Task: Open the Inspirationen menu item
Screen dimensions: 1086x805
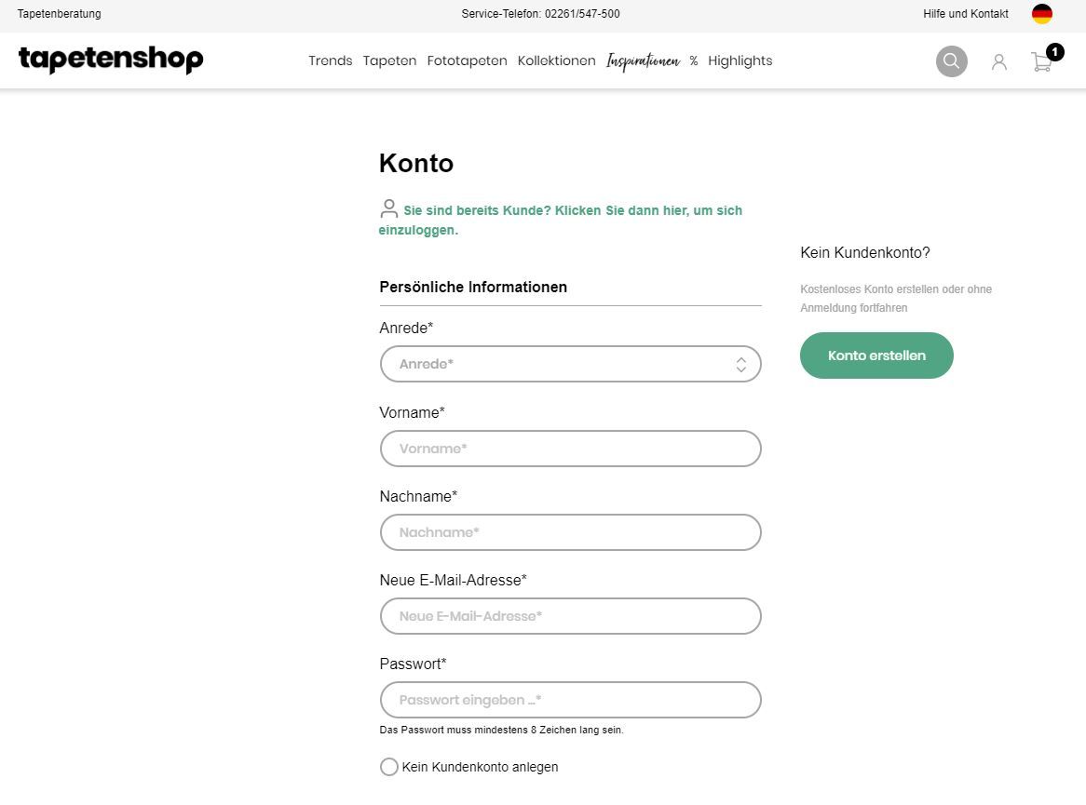Action: 643,61
